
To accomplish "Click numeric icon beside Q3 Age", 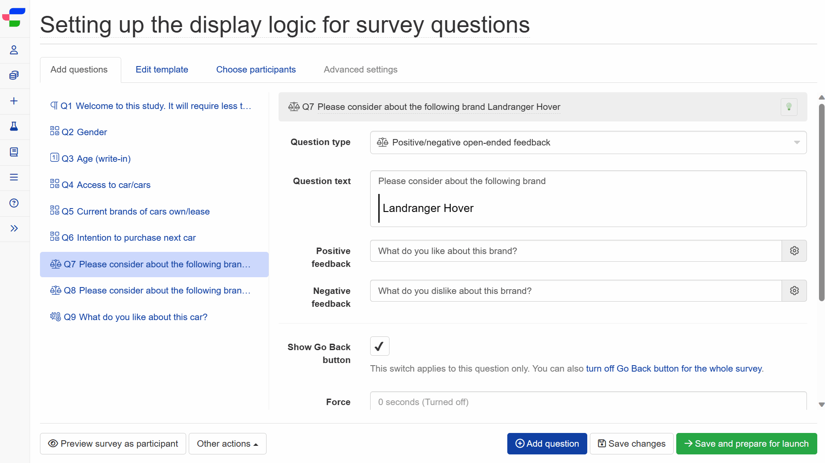I will coord(55,157).
